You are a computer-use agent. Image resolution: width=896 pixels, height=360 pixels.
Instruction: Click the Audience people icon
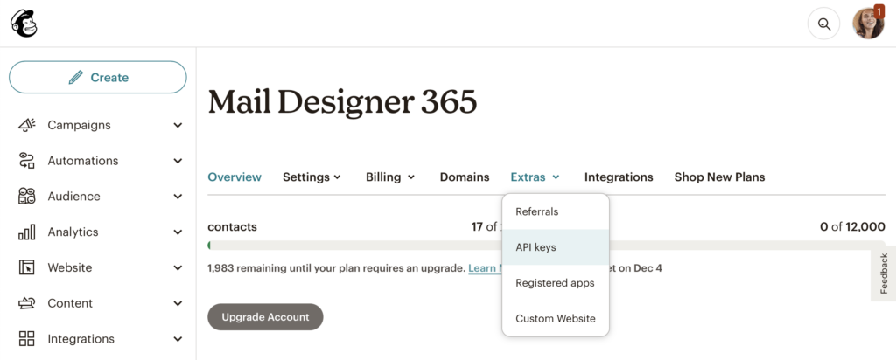27,197
